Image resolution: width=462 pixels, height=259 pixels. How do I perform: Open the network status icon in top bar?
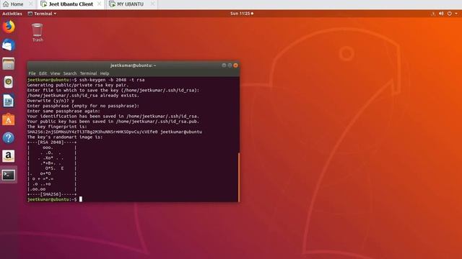point(433,14)
